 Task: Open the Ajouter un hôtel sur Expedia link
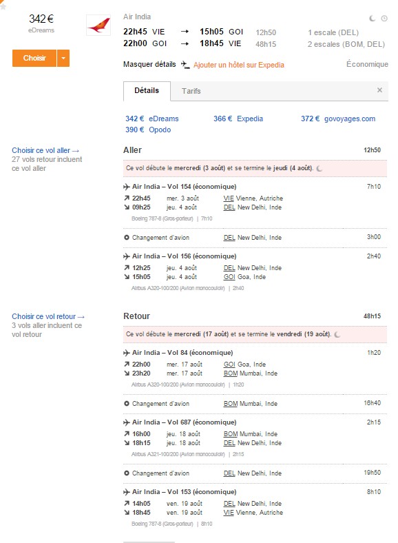click(x=239, y=65)
